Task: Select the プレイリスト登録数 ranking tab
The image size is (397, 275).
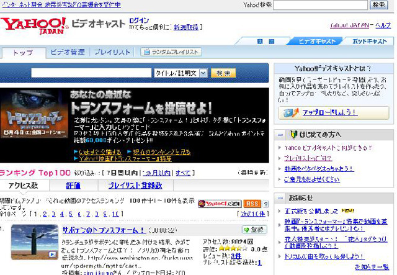Action: [x=135, y=186]
